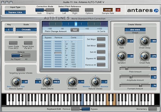Click the Formant Amount value 70
Screen dimensions: 161x112
[x=154, y=86]
